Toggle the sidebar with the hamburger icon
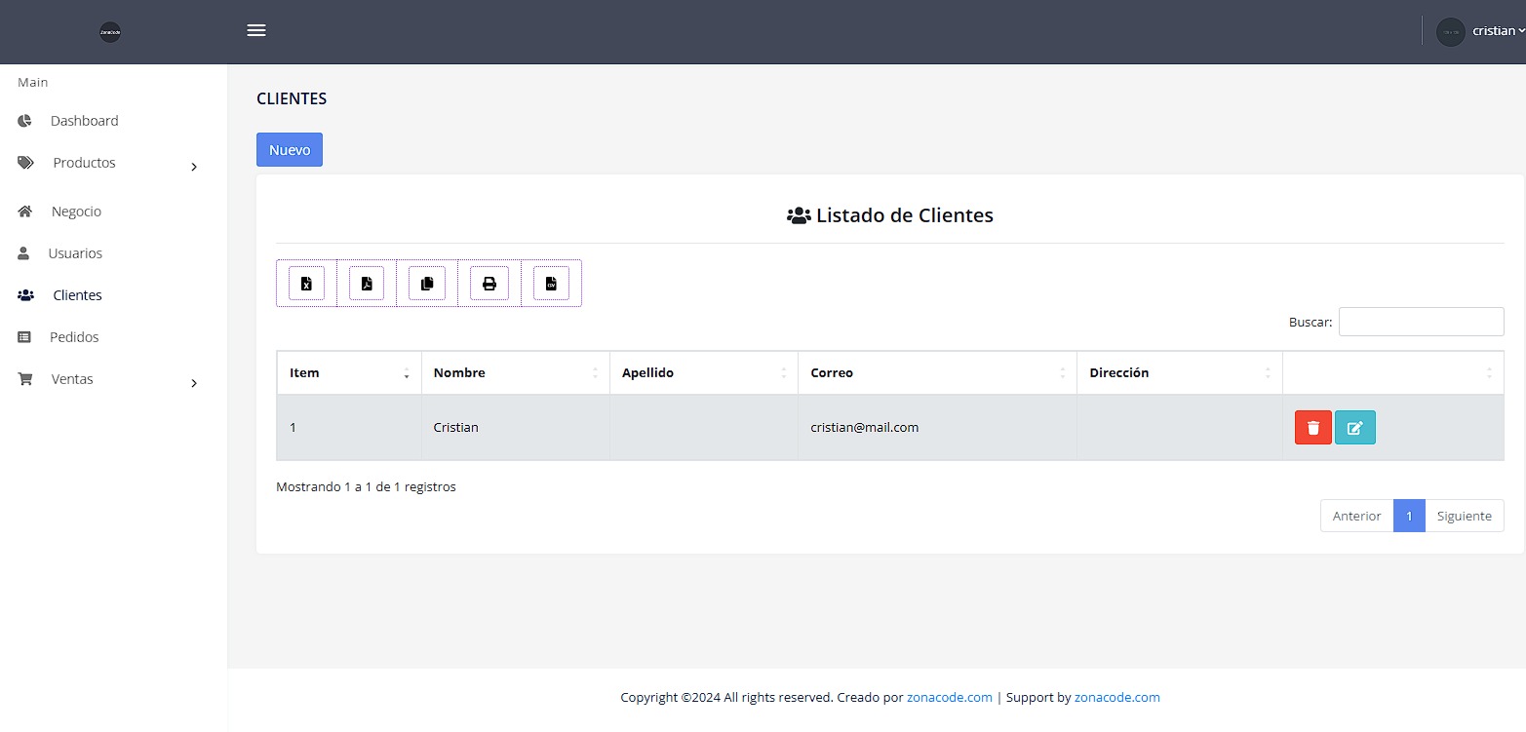This screenshot has width=1526, height=732. point(256,30)
